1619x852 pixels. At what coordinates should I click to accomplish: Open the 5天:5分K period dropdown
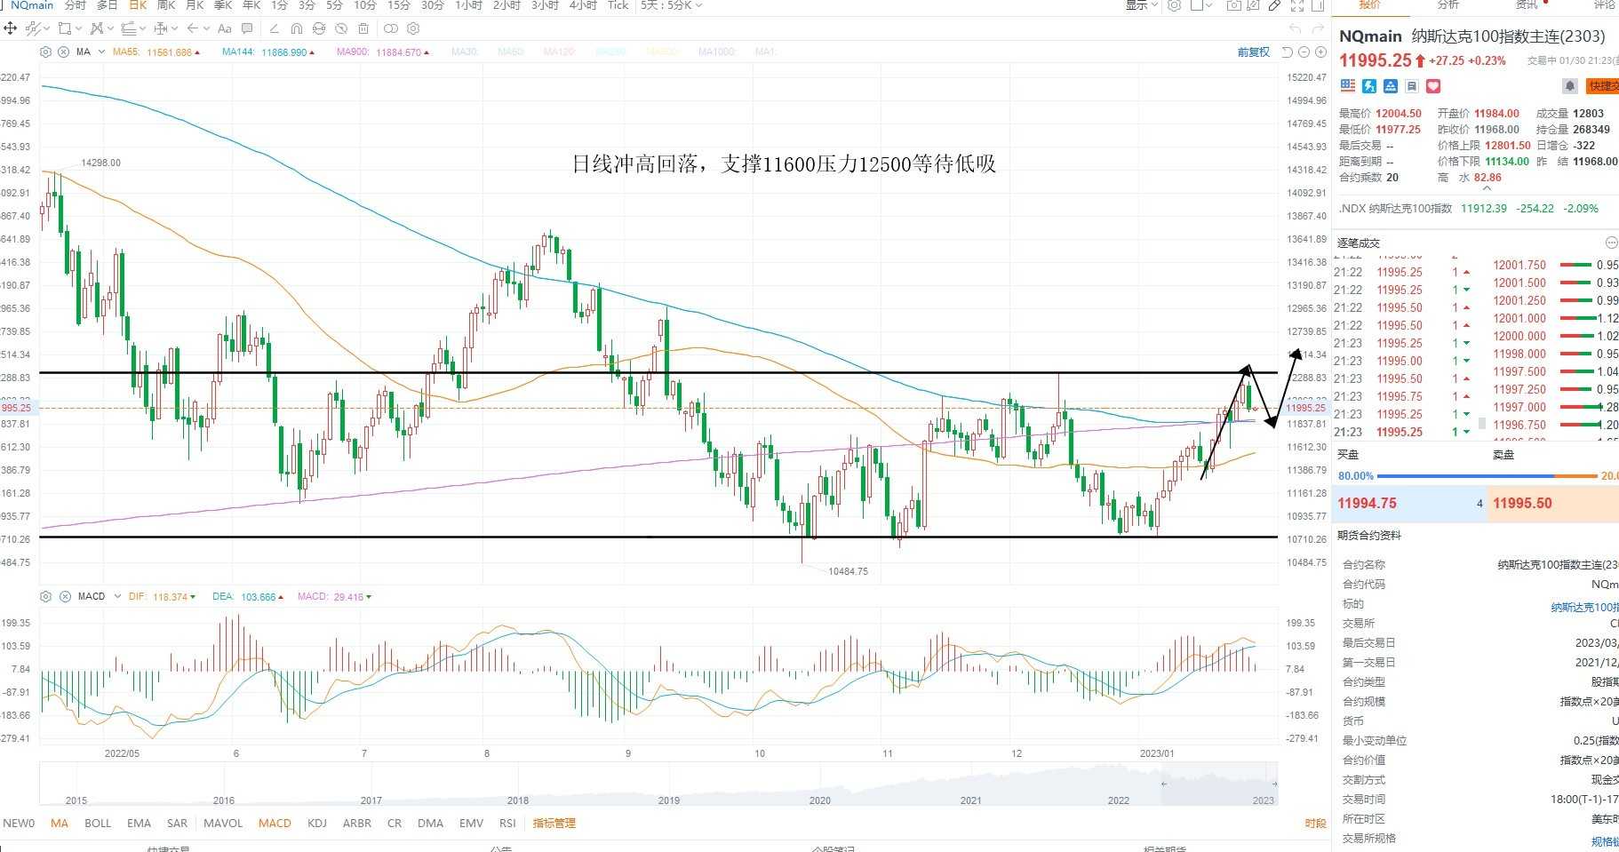pyautogui.click(x=671, y=5)
